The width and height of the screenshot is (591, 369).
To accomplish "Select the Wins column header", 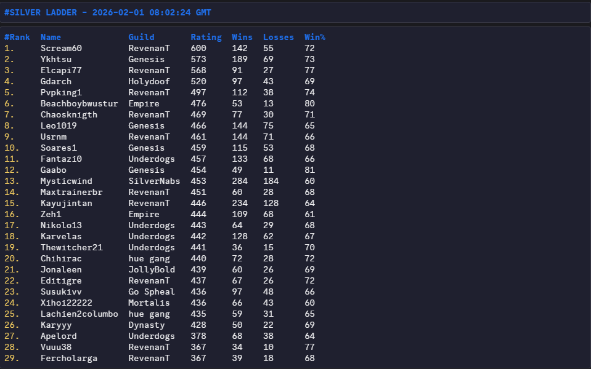I will point(242,37).
